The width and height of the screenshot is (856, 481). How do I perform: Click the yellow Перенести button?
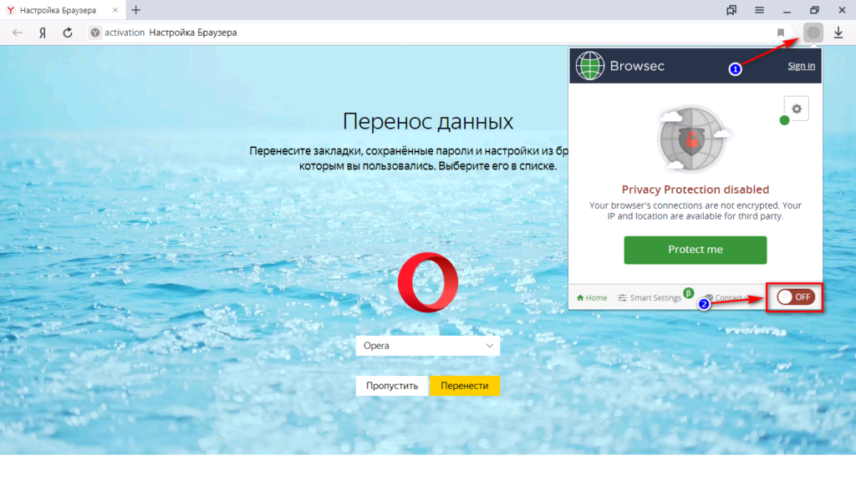pos(465,386)
